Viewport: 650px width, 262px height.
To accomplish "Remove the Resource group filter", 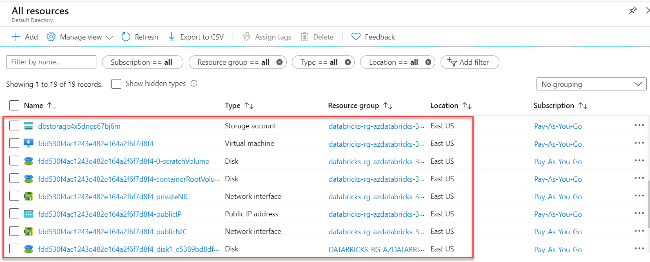I will (279, 62).
